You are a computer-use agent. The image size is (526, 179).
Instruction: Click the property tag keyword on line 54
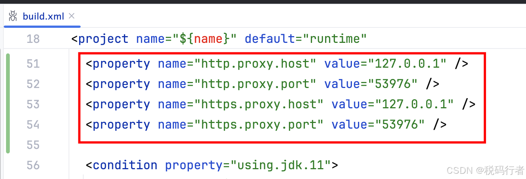(x=121, y=124)
